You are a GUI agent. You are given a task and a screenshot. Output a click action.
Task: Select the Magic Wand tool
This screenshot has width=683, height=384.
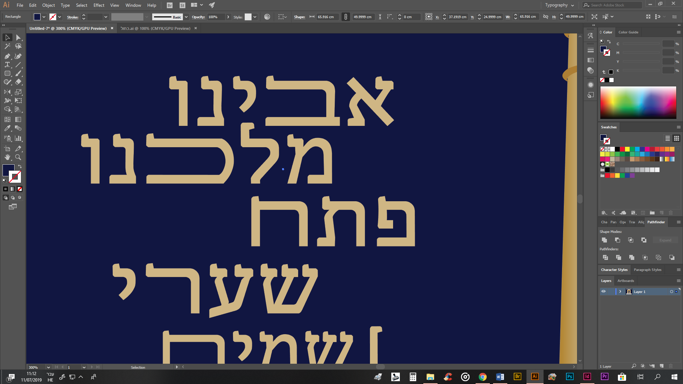(7, 46)
